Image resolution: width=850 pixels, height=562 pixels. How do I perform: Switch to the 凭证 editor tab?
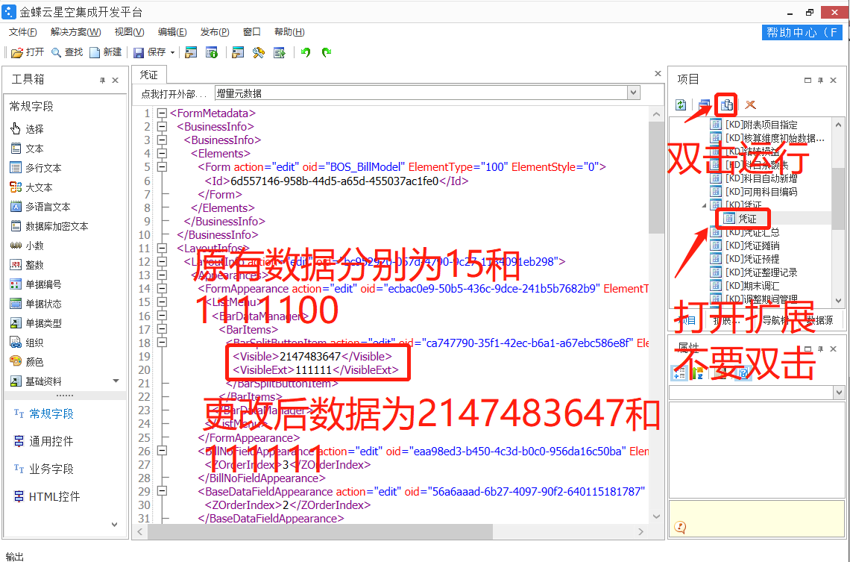click(149, 75)
